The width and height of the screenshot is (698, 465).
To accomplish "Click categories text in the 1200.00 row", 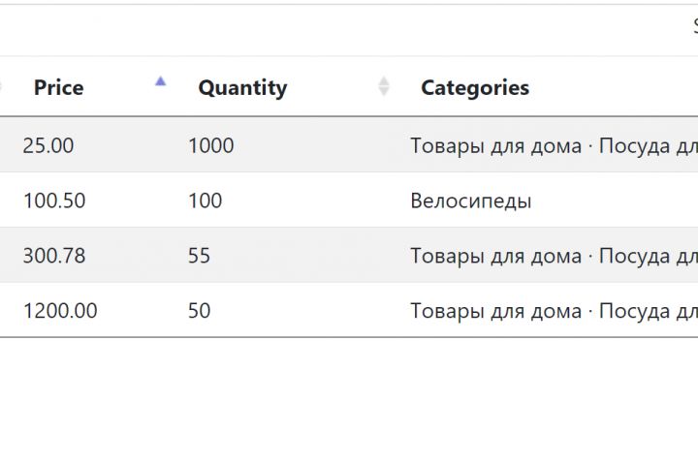I will pyautogui.click(x=553, y=311).
